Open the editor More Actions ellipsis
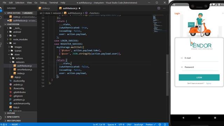Screen dimensions: 224x126 pyautogui.click(x=164, y=8)
